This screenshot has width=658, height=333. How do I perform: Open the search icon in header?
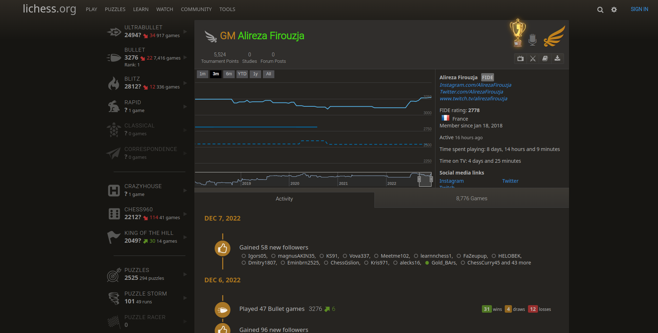coord(600,10)
